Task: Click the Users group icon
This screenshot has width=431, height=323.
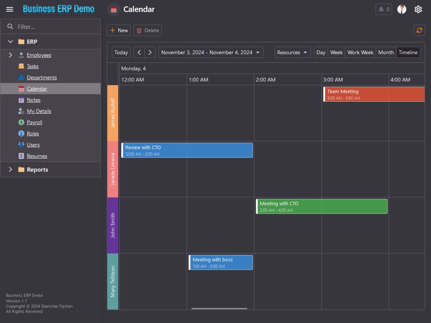Action: click(x=21, y=144)
